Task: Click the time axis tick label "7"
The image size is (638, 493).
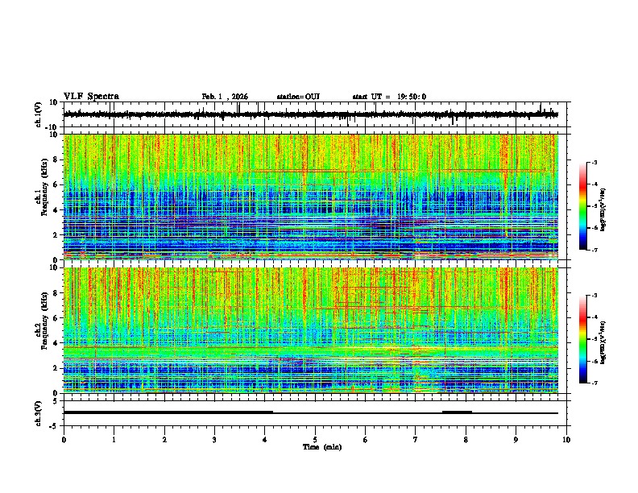Action: pos(416,440)
